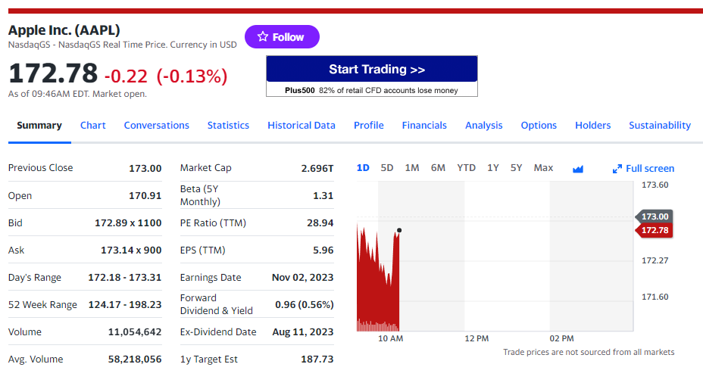Click the PE Ratio value 28.94
The image size is (703, 389).
click(x=320, y=223)
